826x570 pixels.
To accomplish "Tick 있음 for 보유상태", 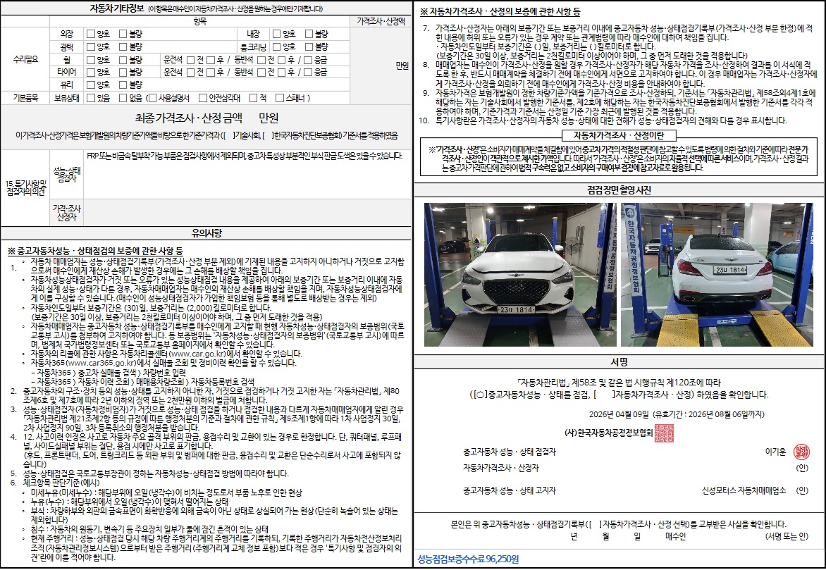I will 91,98.
